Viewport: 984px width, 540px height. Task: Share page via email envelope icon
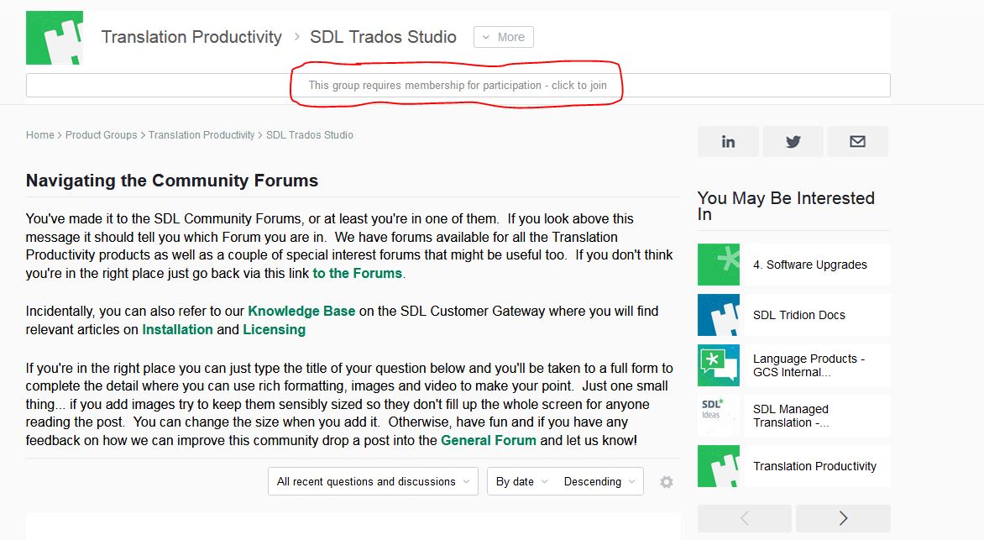tap(858, 141)
